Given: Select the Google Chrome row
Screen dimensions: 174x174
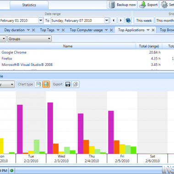Looking at the screenshot, I should pos(87,52).
